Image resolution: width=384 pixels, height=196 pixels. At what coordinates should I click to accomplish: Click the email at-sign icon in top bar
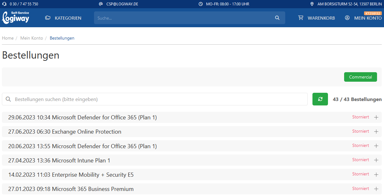pos(101,4)
